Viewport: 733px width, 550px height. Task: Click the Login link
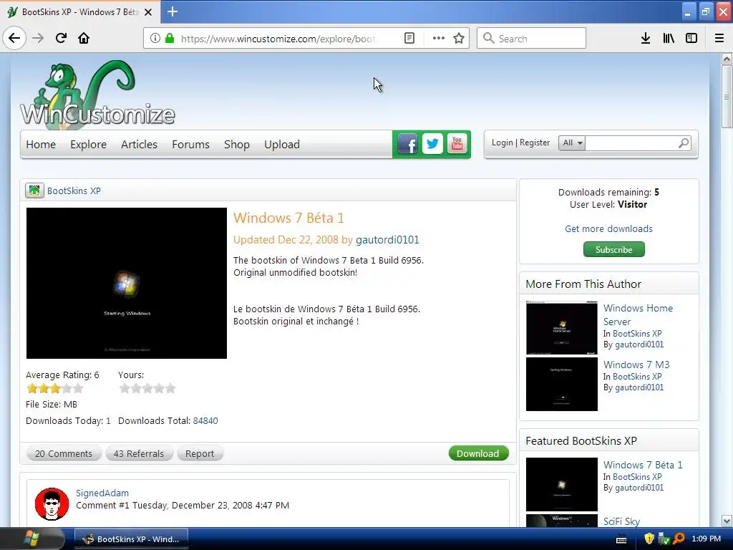coord(502,143)
